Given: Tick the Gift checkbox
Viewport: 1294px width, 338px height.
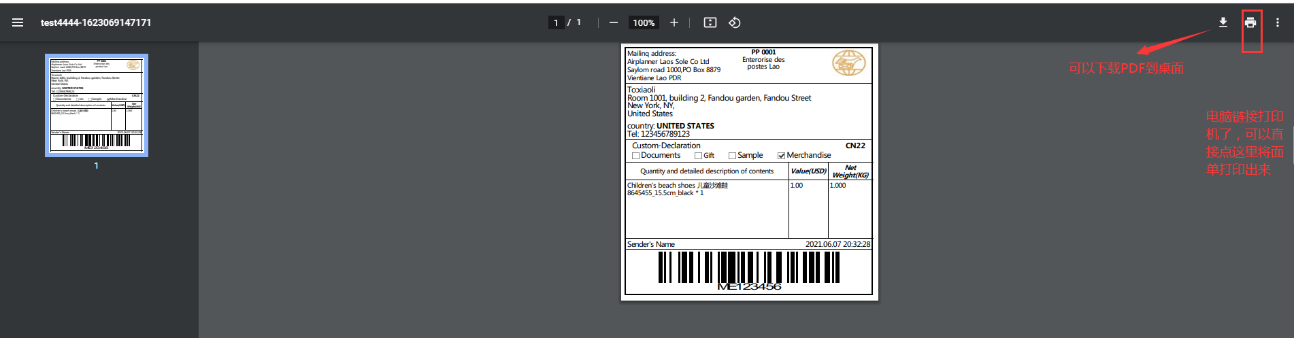Looking at the screenshot, I should coord(698,156).
